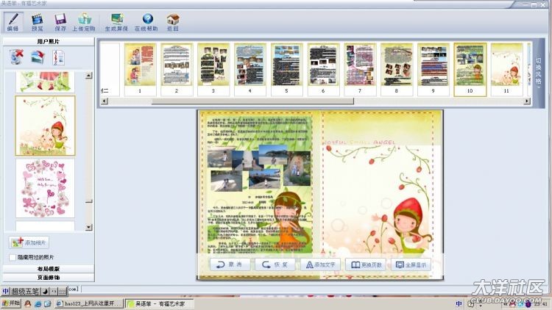Toggle the 隐藏用过的照片 checkbox

pyautogui.click(x=13, y=257)
